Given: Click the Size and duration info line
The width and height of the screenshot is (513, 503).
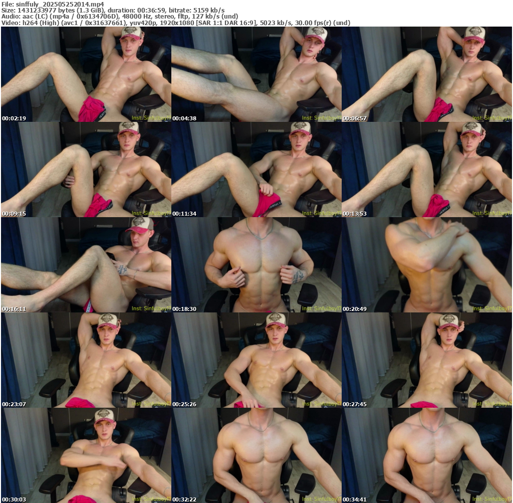Looking at the screenshot, I should point(113,10).
